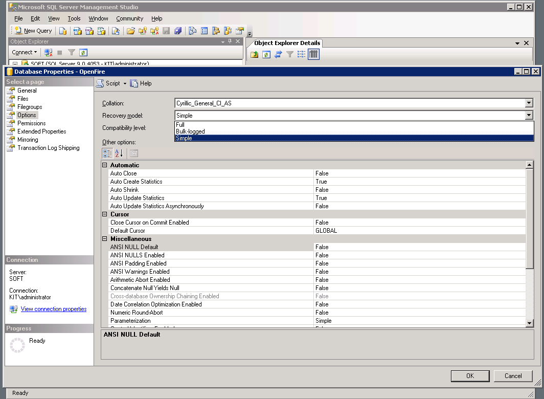Viewport: 544px width, 399px height.
Task: Click property grid scrollbar down arrow
Action: tap(530, 323)
